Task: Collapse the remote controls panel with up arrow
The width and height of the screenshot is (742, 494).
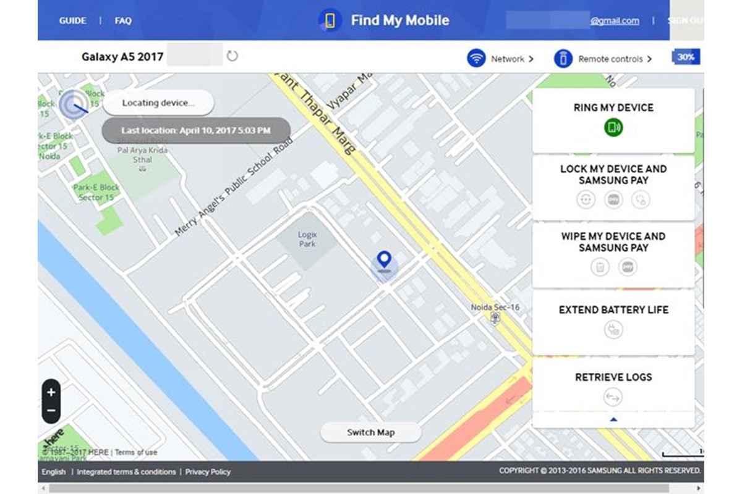Action: coord(613,419)
